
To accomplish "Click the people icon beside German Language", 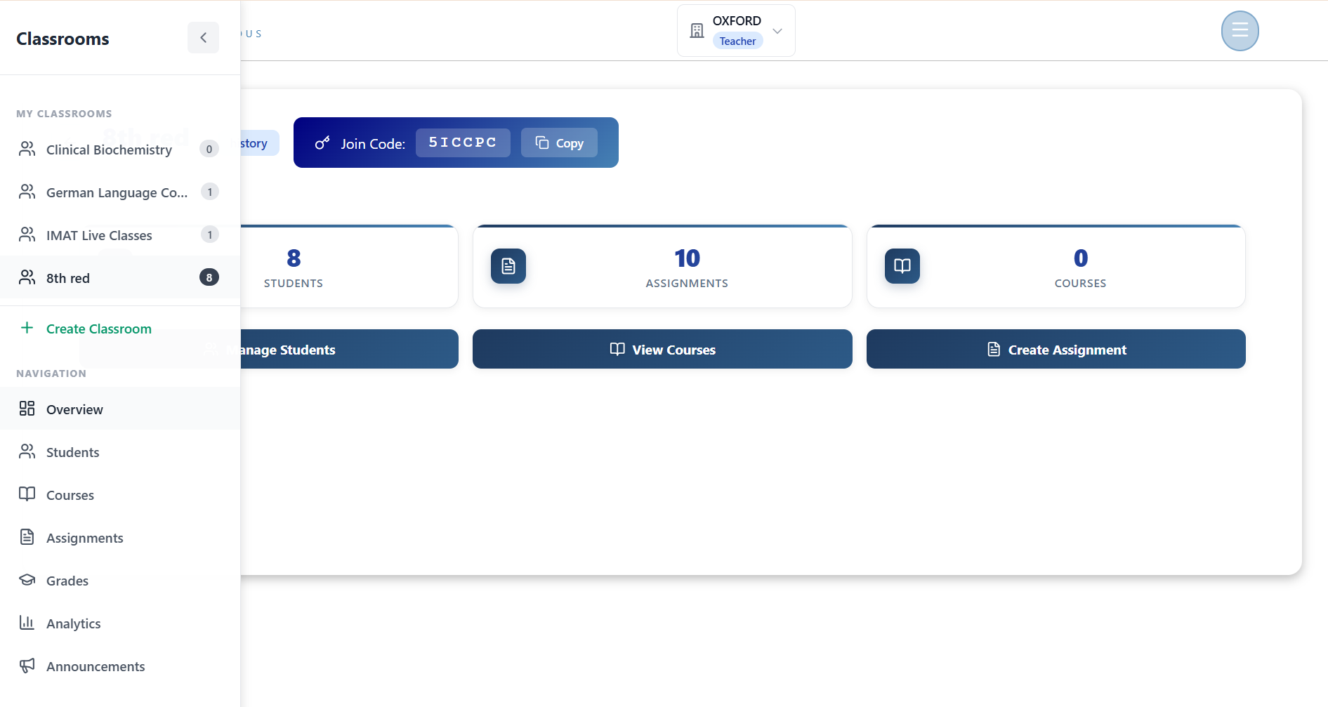I will tap(27, 192).
